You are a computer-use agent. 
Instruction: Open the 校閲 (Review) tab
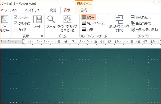[x=53, y=10]
